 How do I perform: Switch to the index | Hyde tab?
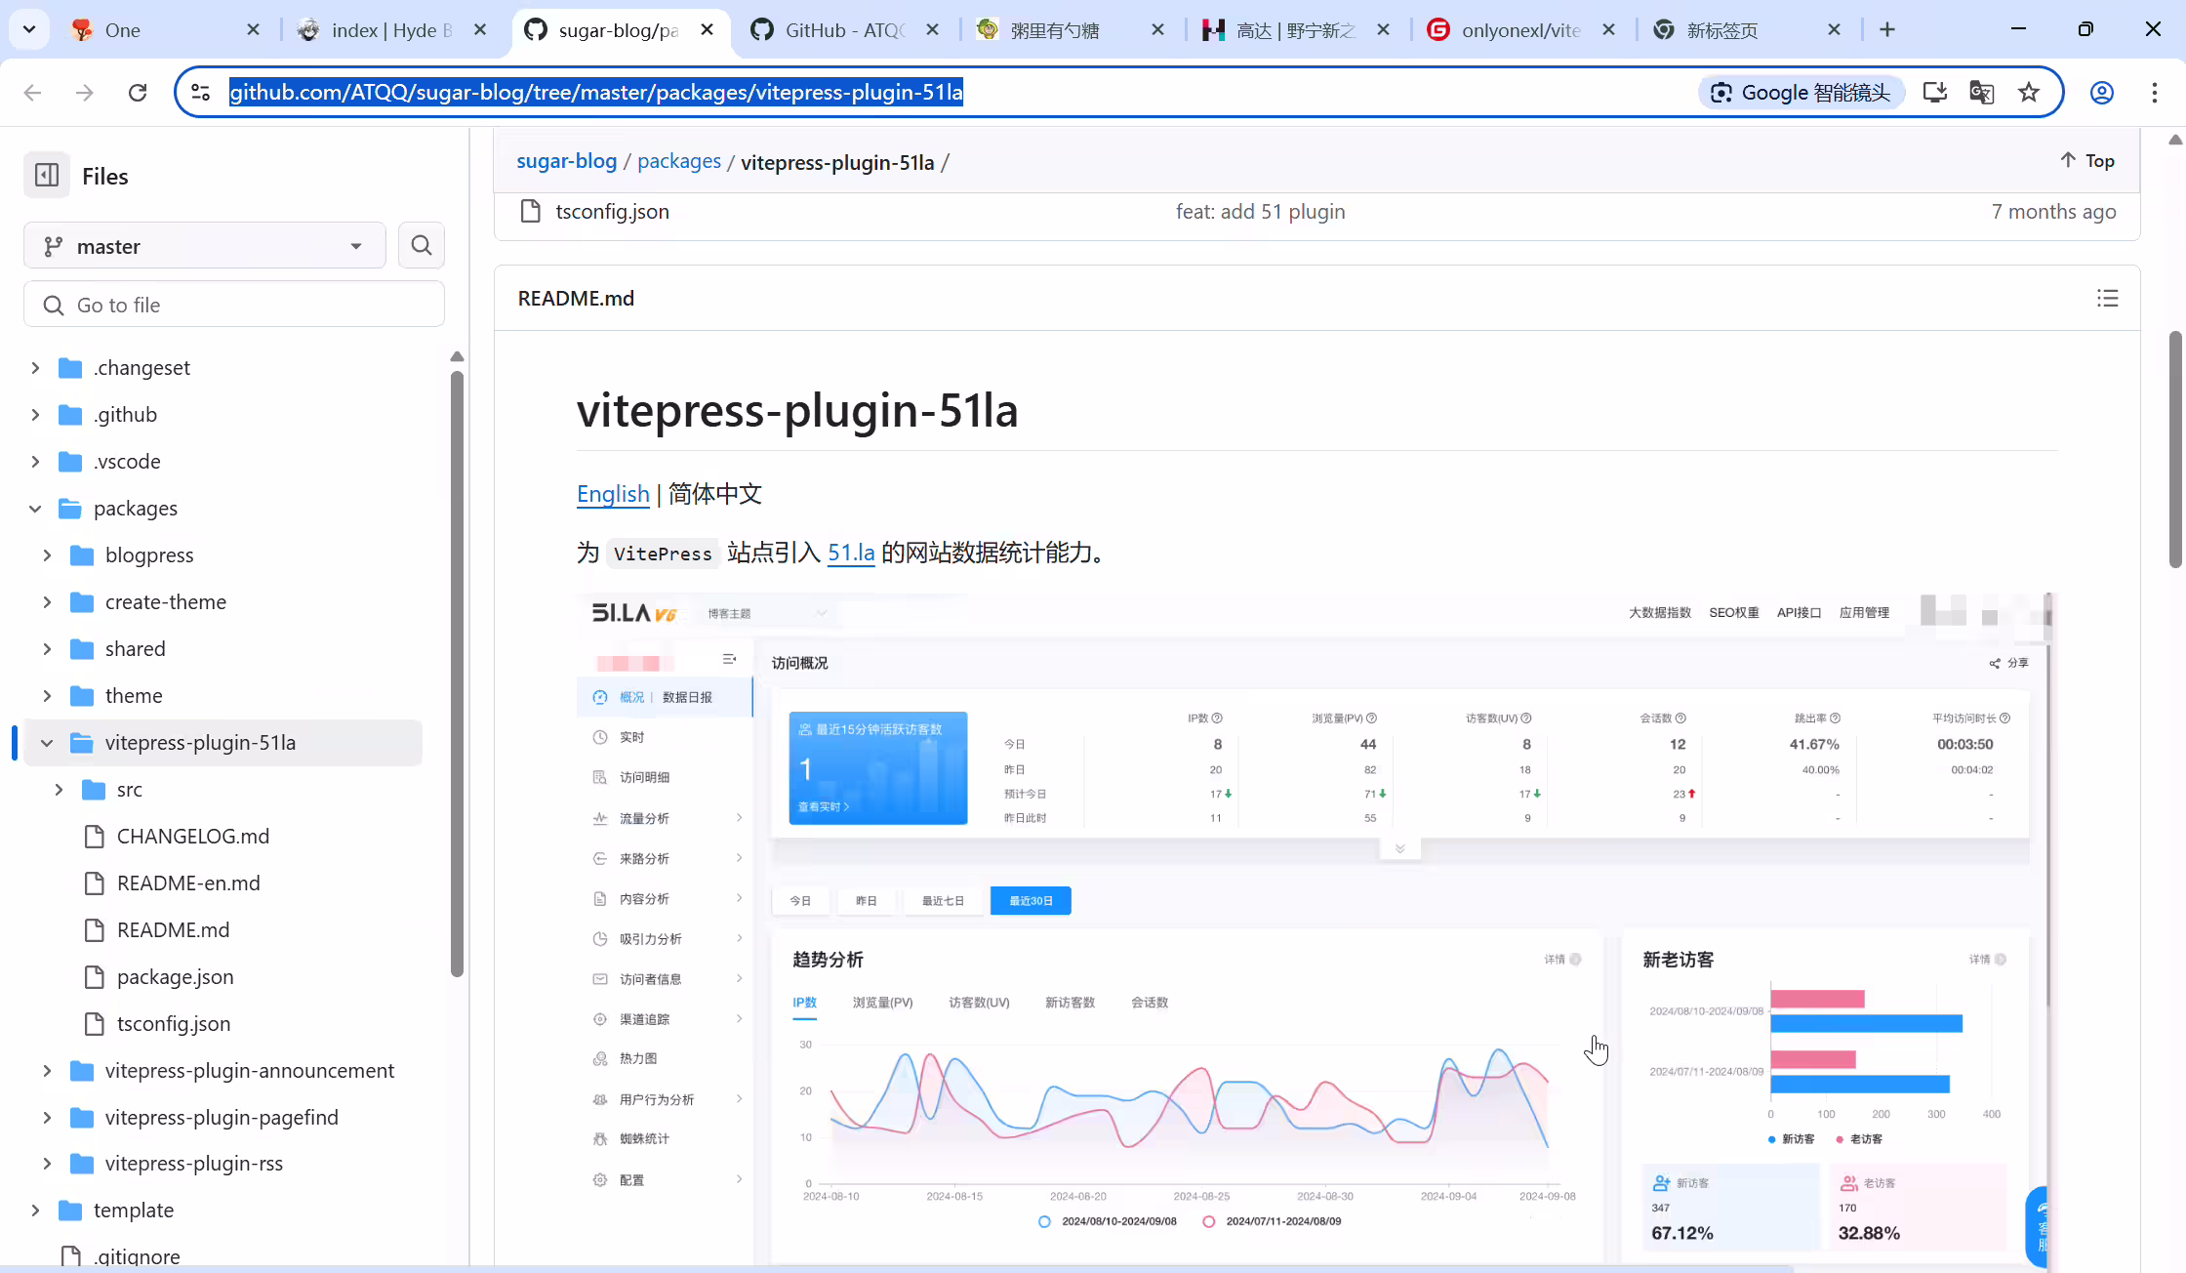coord(392,30)
